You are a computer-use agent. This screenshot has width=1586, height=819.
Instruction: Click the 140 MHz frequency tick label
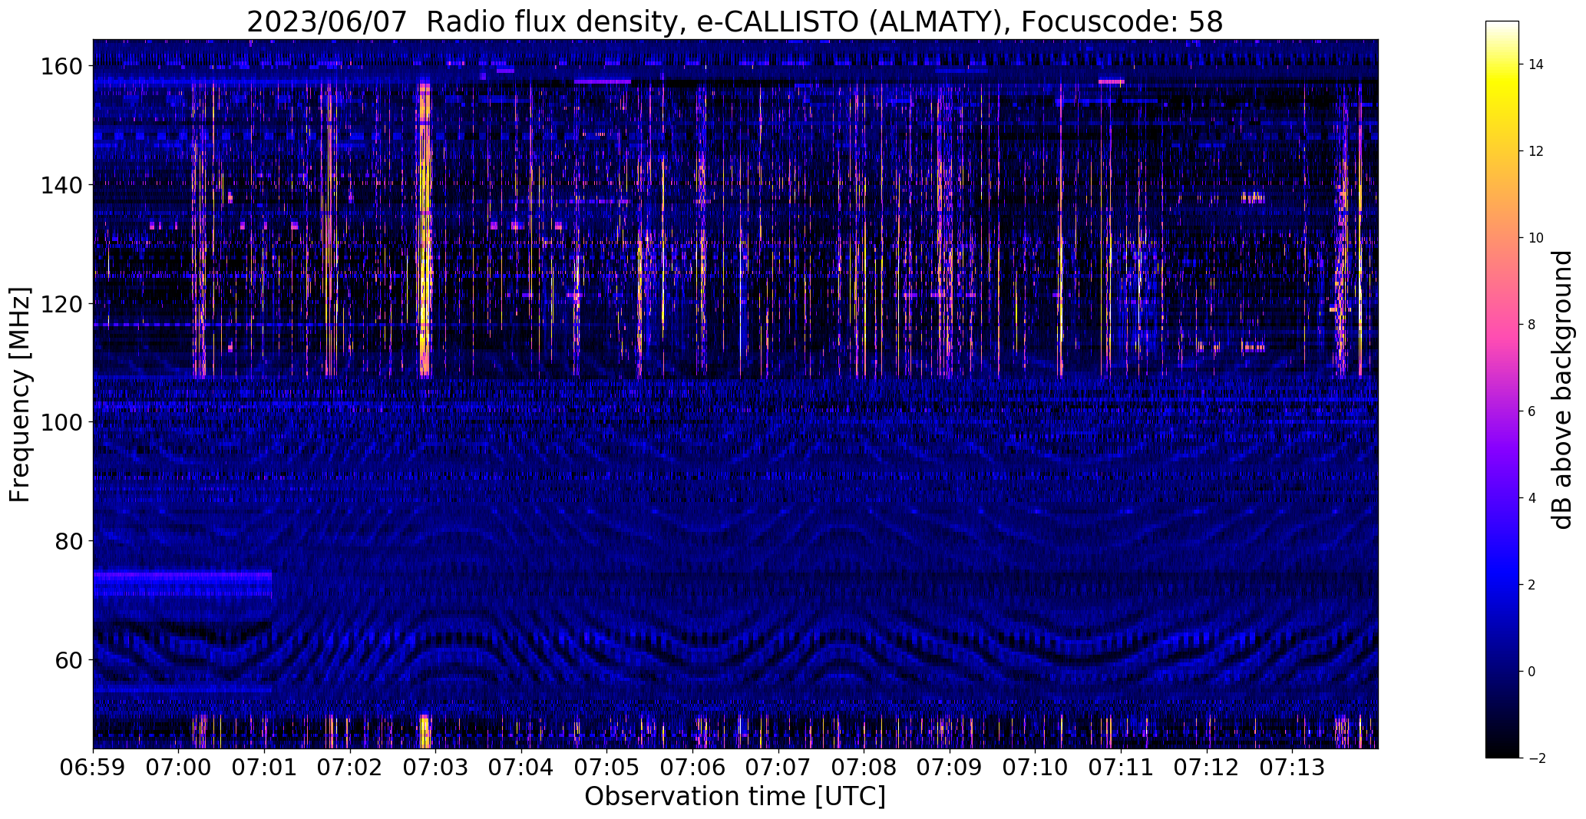61,185
